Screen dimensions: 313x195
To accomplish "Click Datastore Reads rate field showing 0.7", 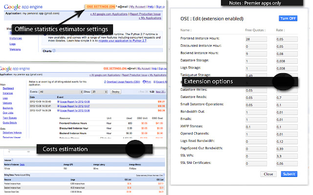I will pos(287,97).
